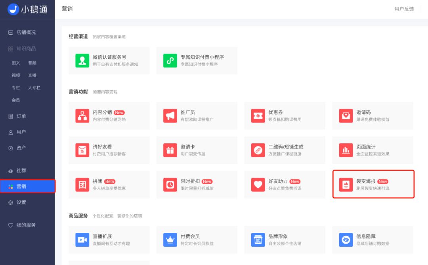Open the 图文 submenu link
This screenshot has height=265, width=428.
point(16,63)
